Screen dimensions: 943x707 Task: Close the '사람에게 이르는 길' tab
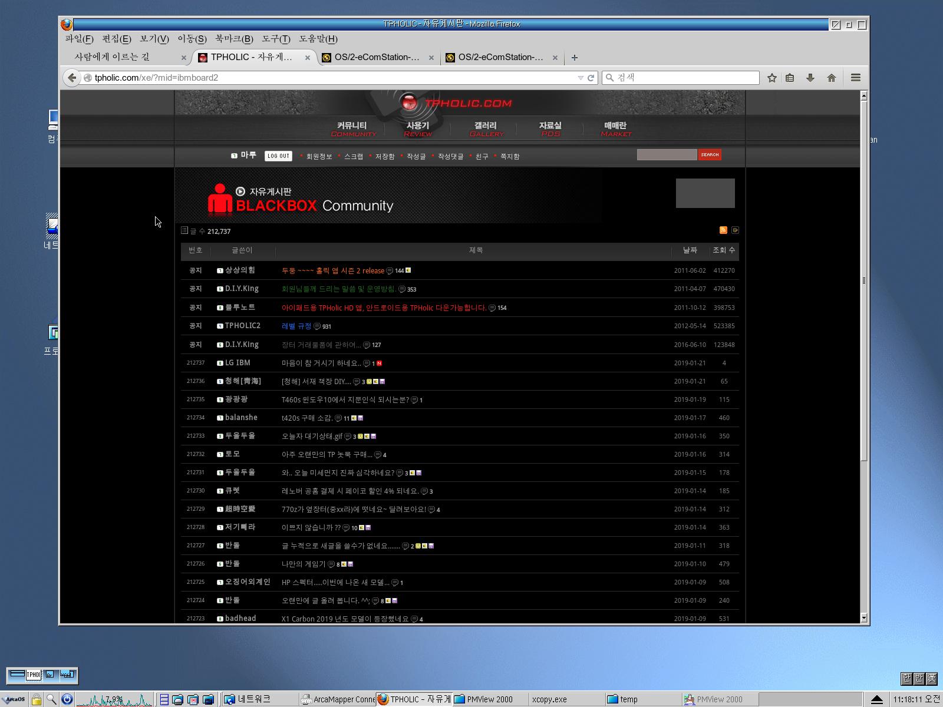point(183,58)
